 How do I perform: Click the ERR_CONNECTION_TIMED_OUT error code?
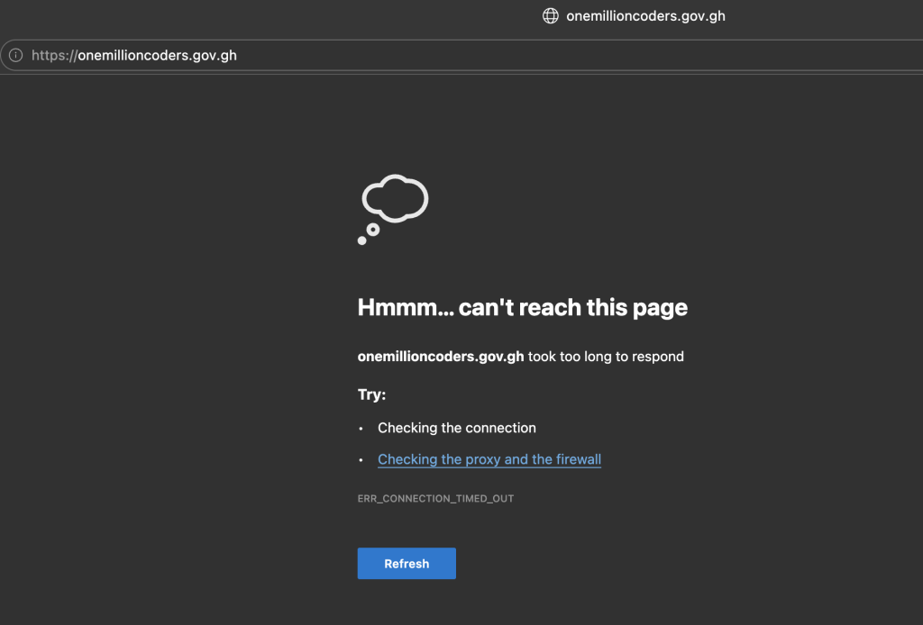[435, 498]
